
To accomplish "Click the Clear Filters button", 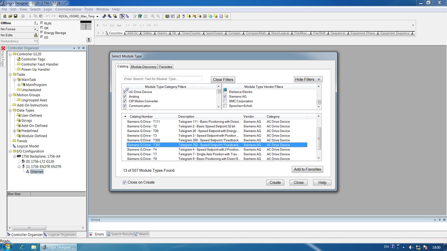I will [x=223, y=80].
